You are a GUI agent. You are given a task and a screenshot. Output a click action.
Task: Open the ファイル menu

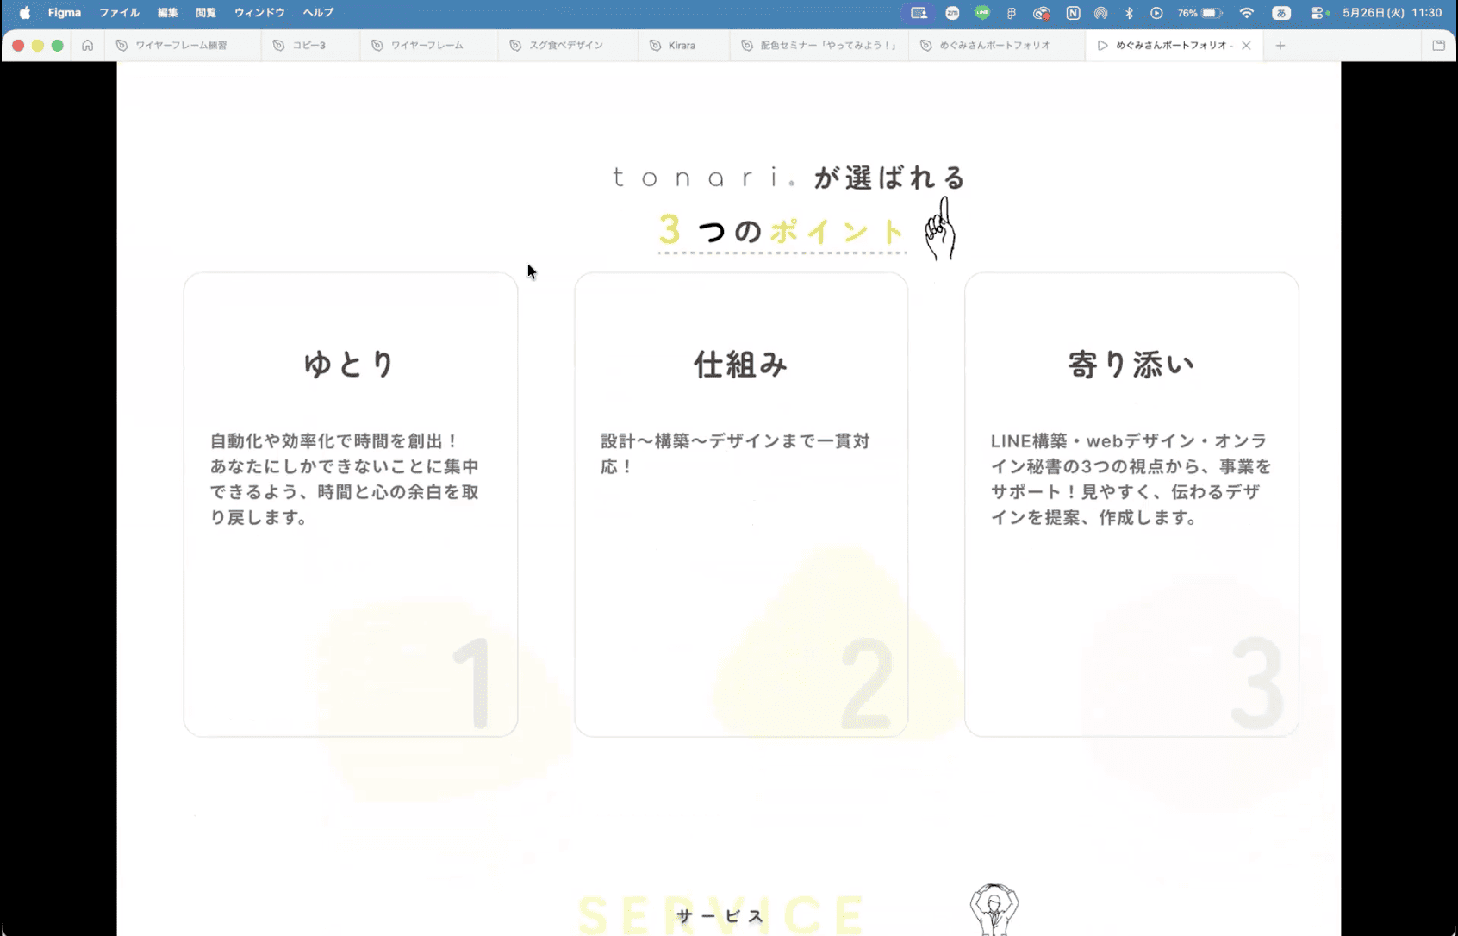(119, 13)
